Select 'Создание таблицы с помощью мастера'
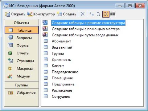The height and width of the screenshot is (111, 148). [x=86, y=29]
